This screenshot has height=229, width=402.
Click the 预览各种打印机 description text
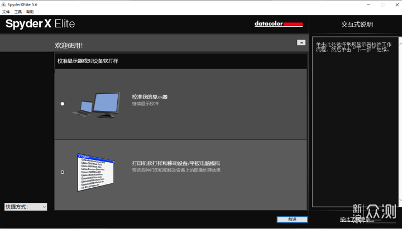(x=176, y=170)
